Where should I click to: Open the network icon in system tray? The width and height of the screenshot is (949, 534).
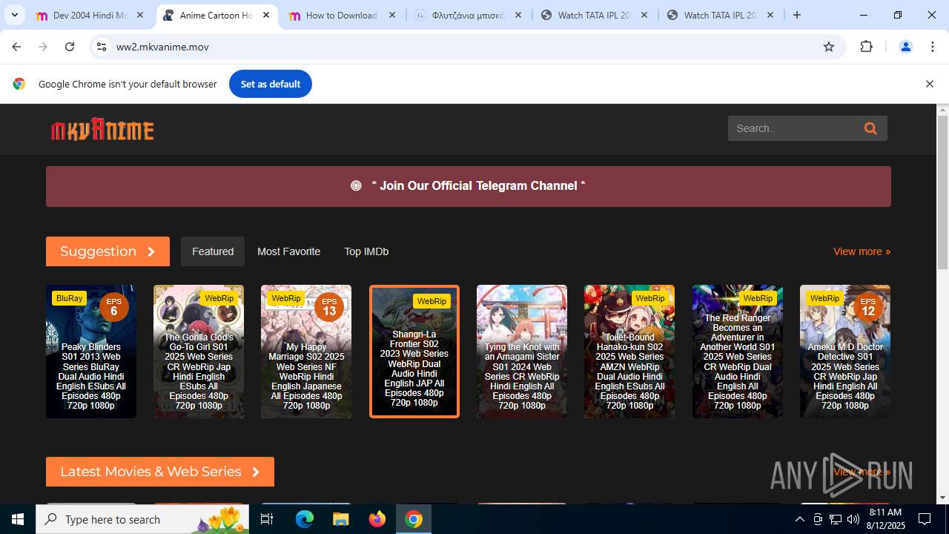836,519
